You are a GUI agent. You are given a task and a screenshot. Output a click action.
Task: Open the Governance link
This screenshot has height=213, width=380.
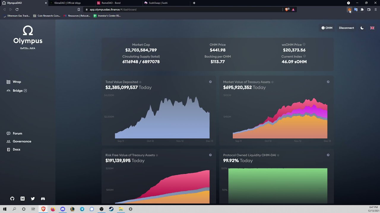click(19, 141)
